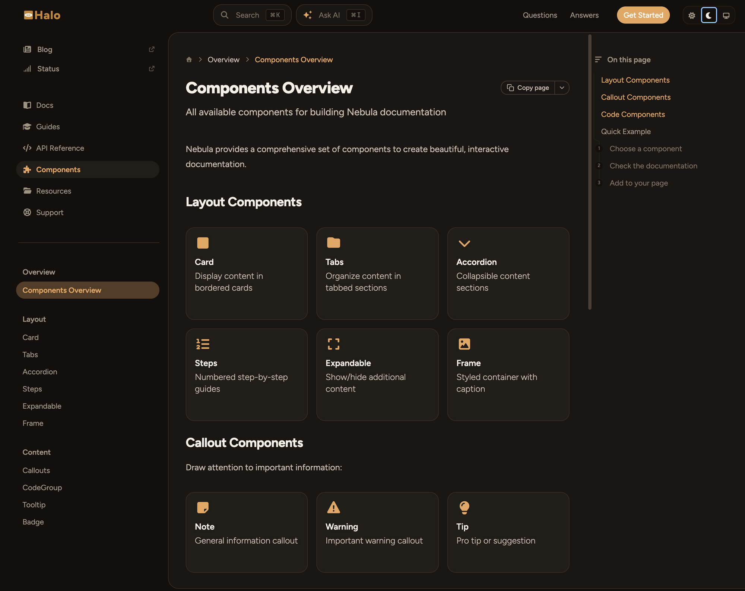Open the Questions nav link
The image size is (745, 591).
(x=540, y=15)
